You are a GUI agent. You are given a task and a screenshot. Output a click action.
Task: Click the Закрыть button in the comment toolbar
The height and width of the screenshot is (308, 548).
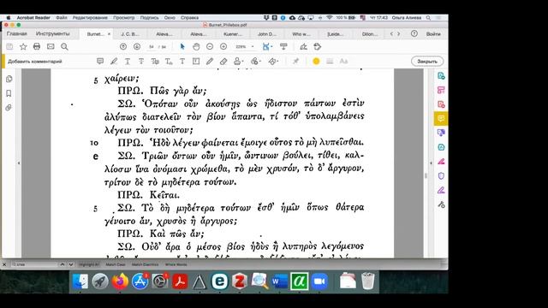(427, 61)
